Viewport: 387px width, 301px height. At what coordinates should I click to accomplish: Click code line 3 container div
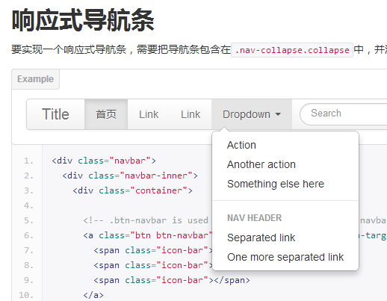pos(132,190)
